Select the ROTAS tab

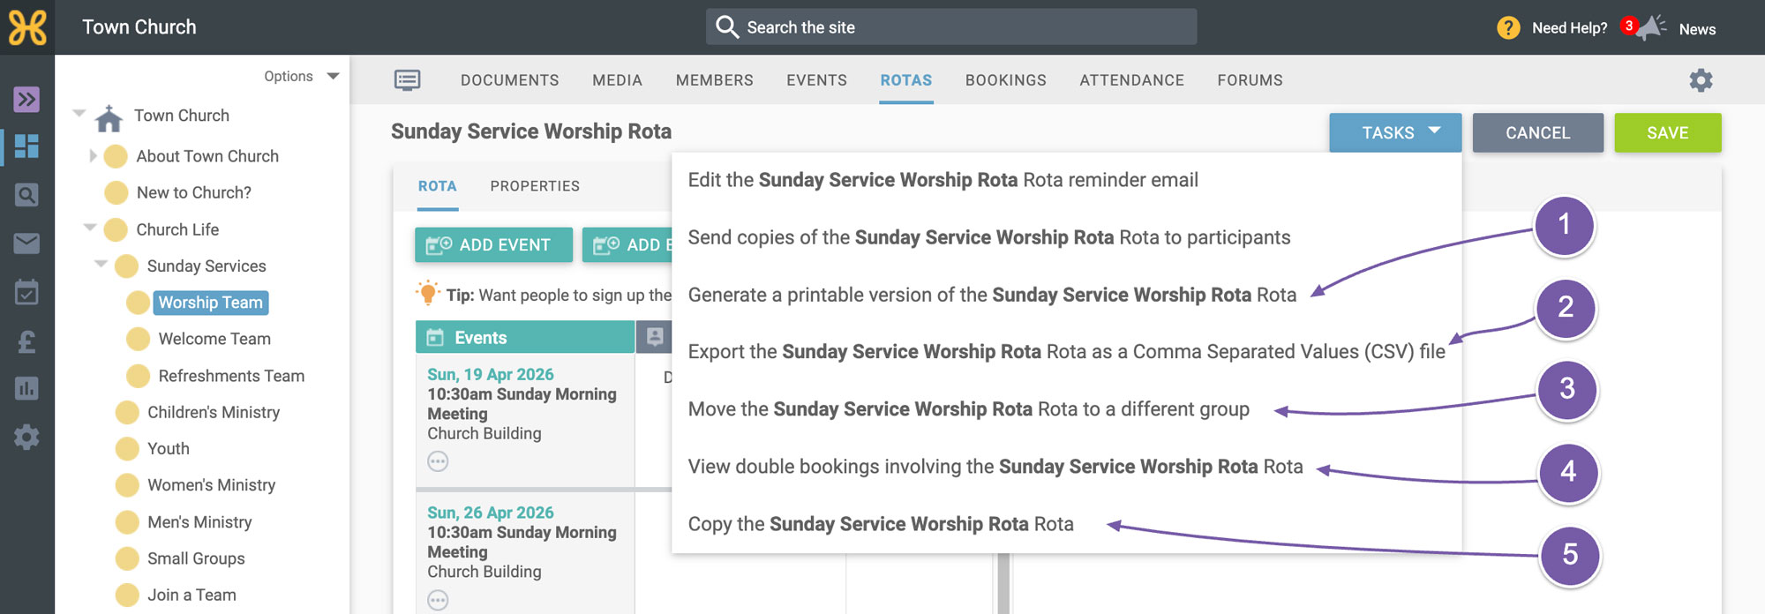(905, 80)
